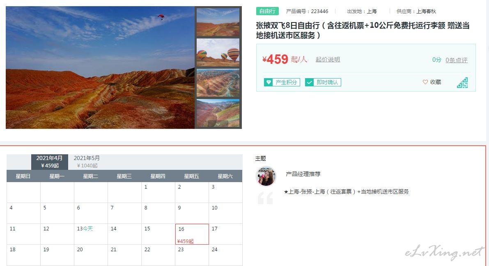The height and width of the screenshot is (266, 489).
Task: Open the 起价说明 link
Action: coord(328,59)
